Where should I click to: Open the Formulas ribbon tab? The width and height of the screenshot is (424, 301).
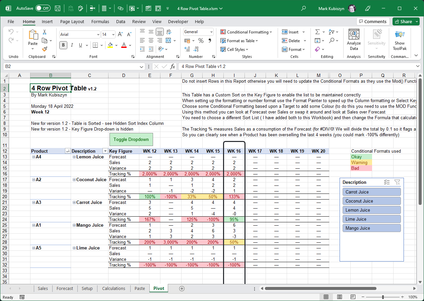tap(100, 21)
